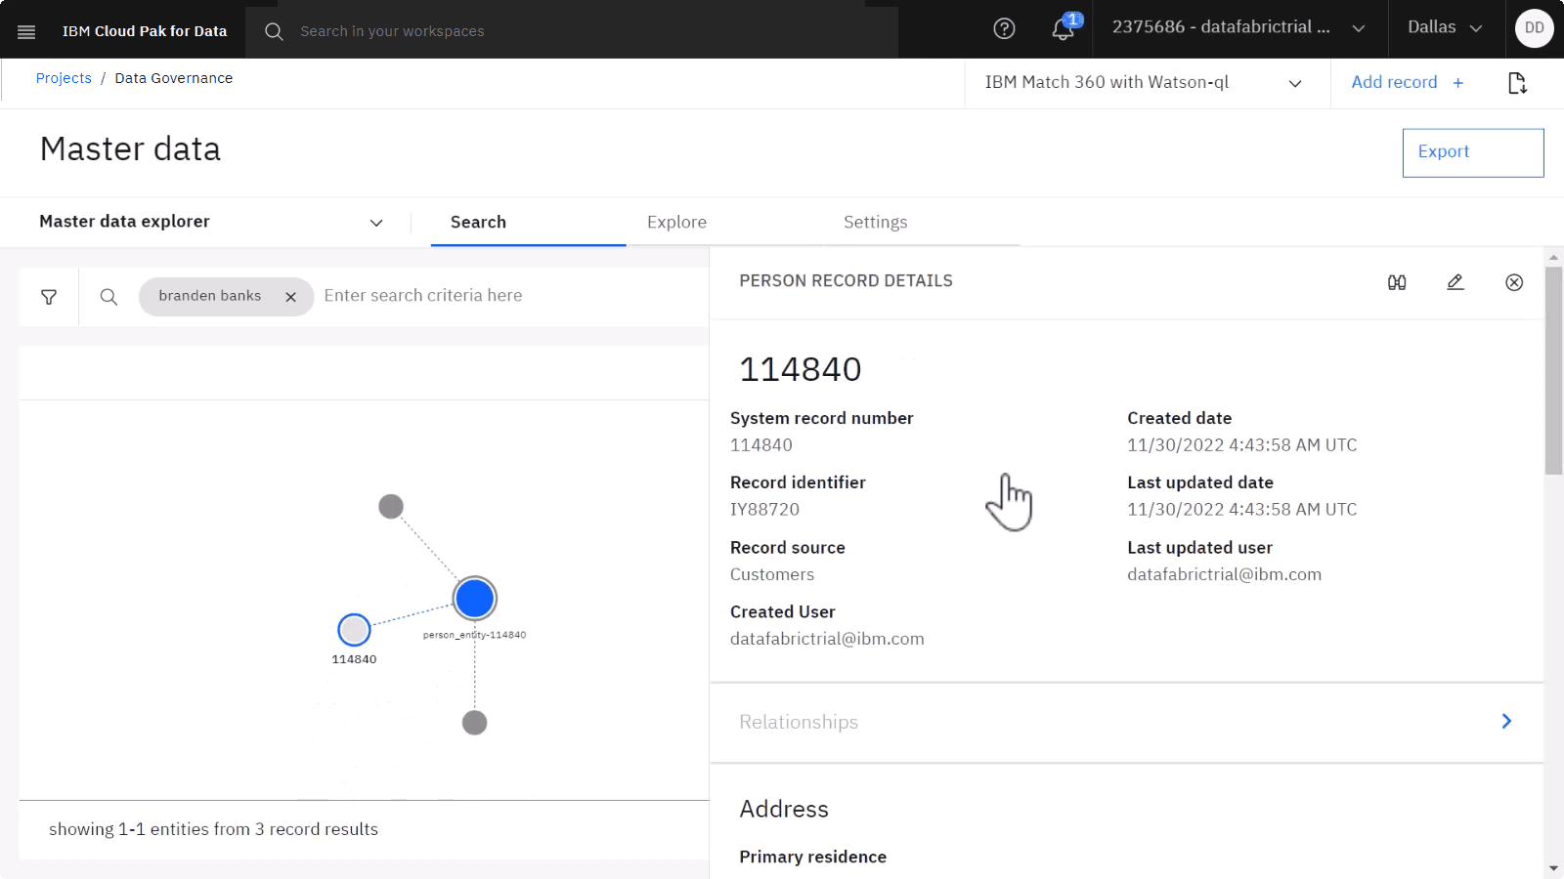
Task: Click the record details vertical scrollbar thumb
Action: click(x=1553, y=370)
